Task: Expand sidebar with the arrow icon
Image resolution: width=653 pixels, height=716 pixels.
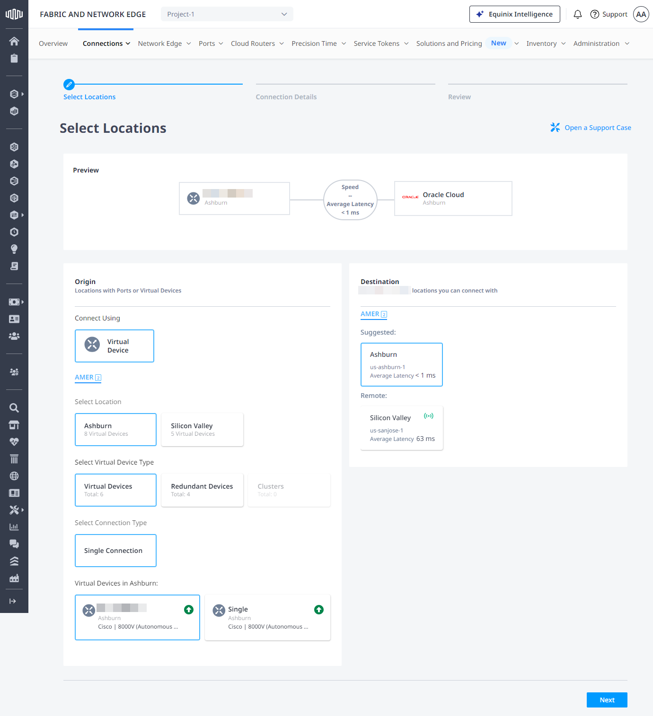Action: [x=13, y=601]
